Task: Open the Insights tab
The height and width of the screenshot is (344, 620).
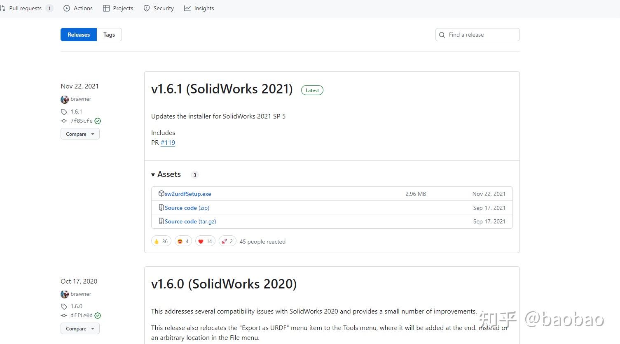Action: coord(199,8)
